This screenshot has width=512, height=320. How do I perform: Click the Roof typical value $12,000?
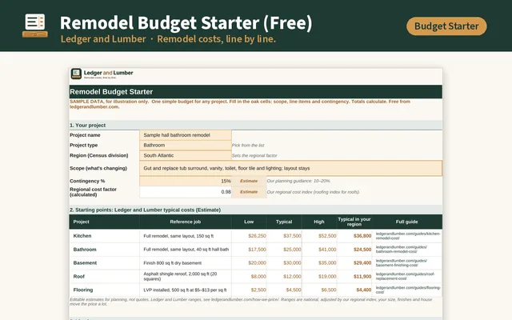pos(292,277)
